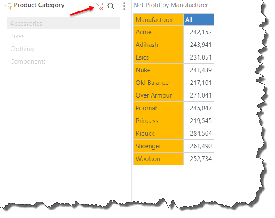
Task: Click the value 217,101 for Old Balance
Action: pos(198,83)
